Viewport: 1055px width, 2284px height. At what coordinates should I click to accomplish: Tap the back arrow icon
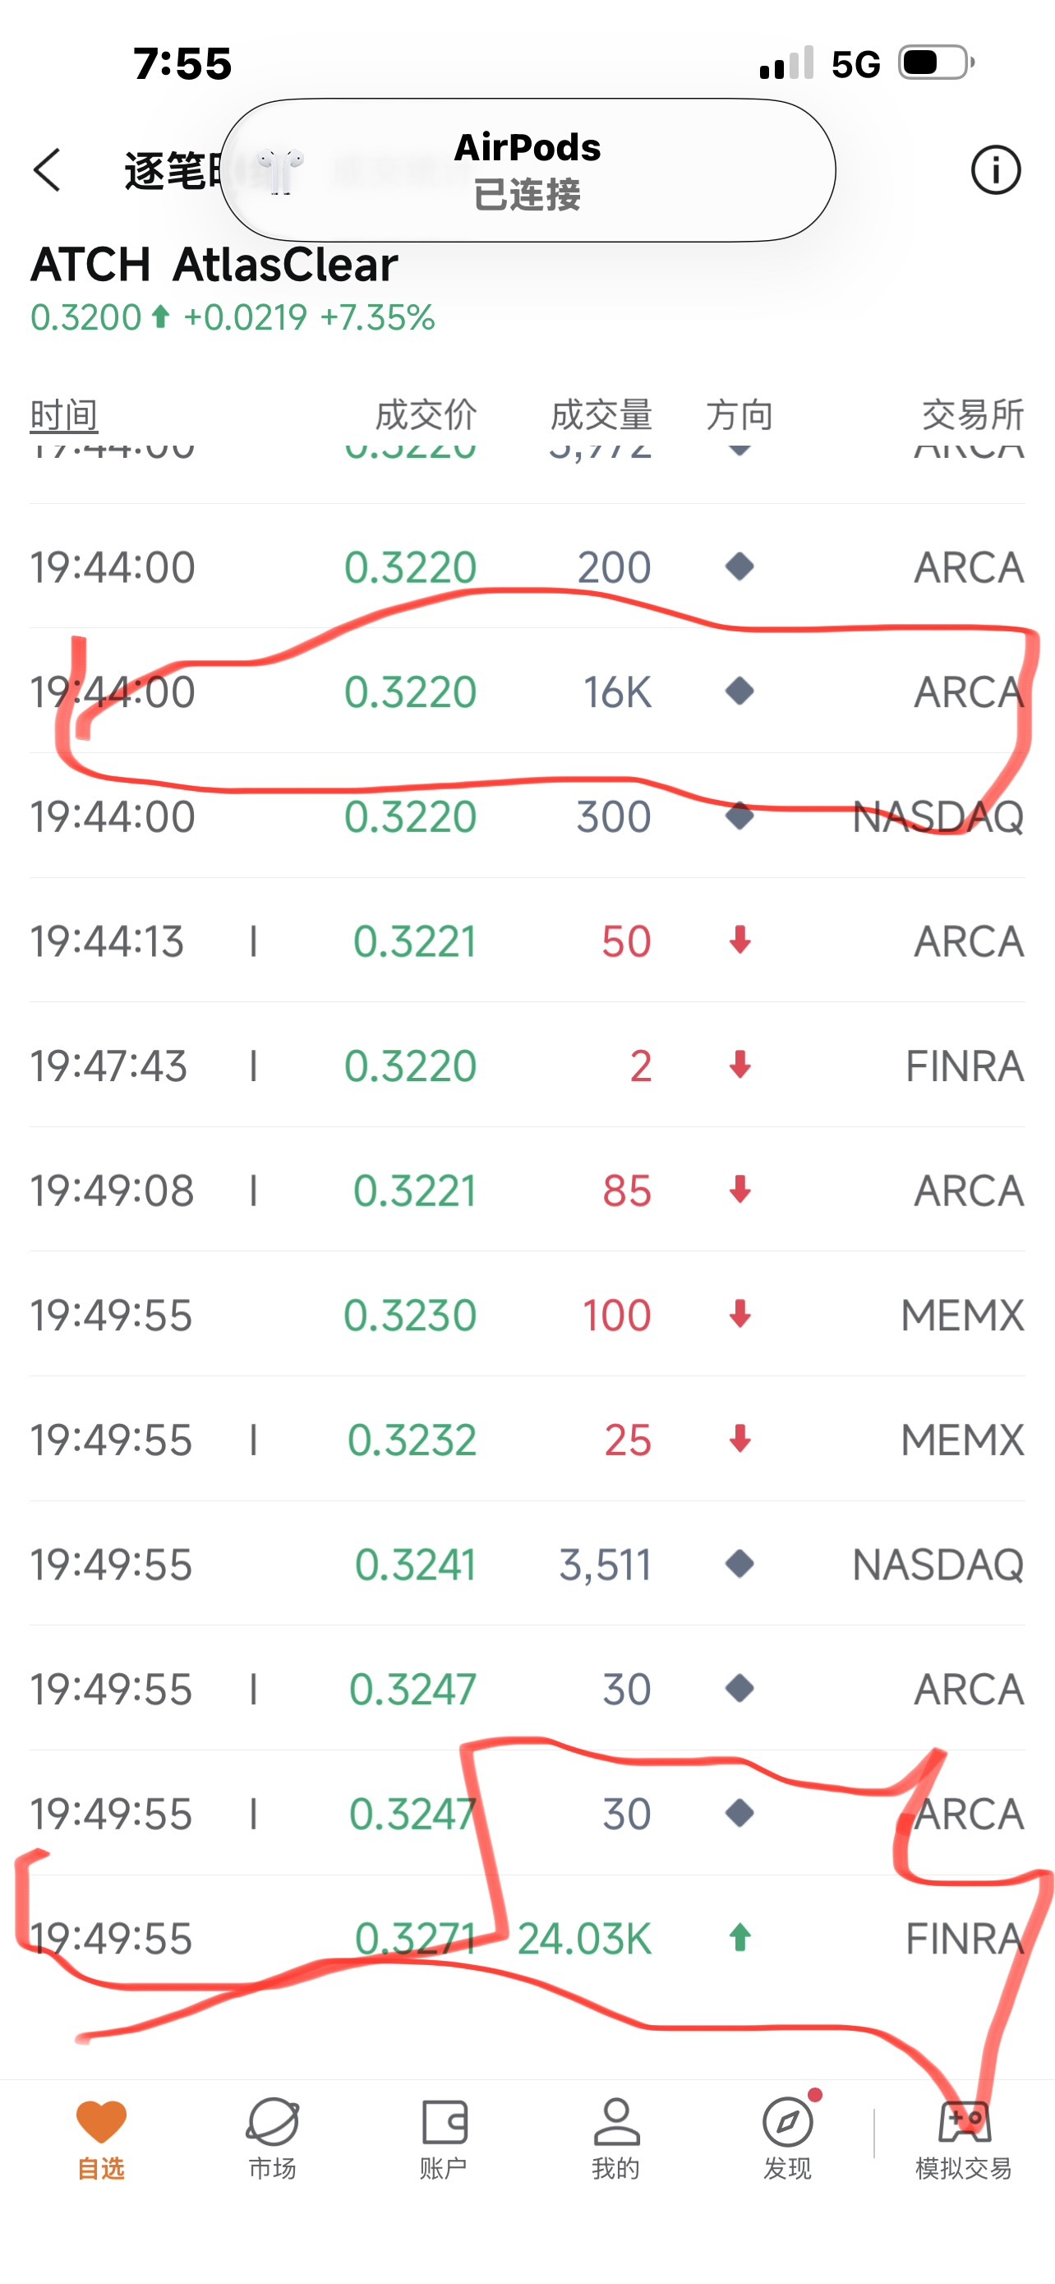[47, 169]
